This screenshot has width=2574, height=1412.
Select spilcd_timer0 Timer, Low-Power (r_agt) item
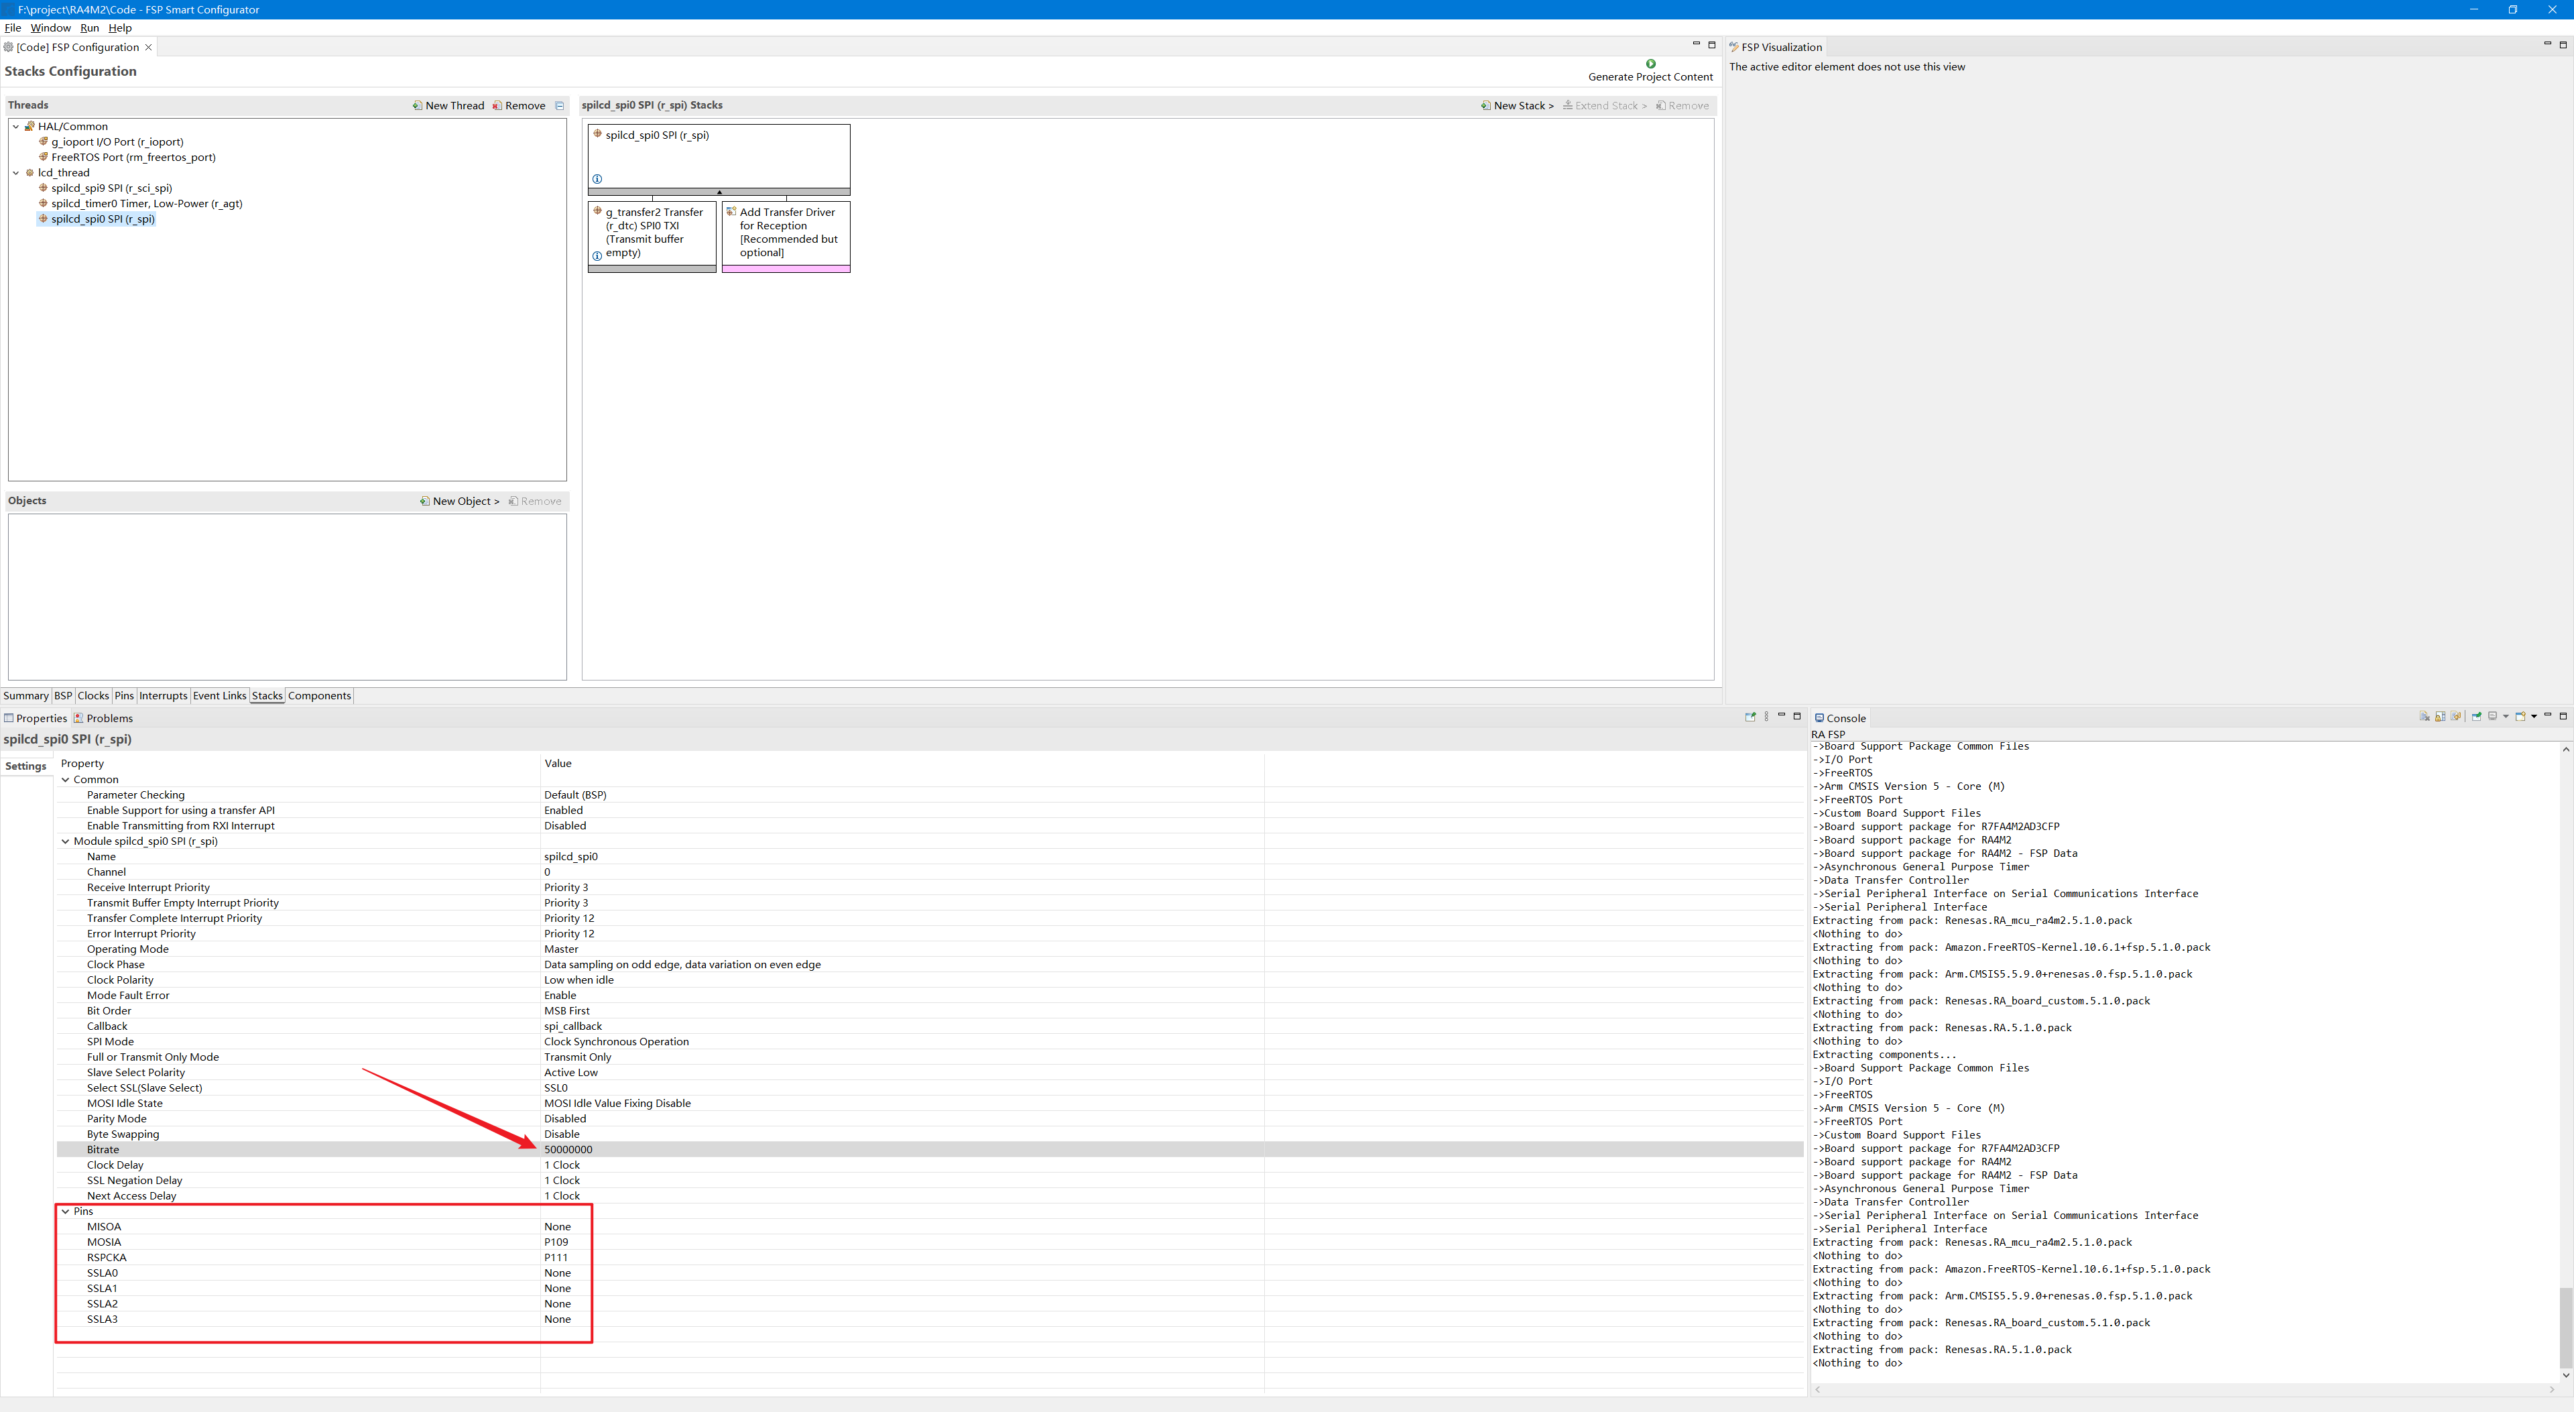pos(147,204)
